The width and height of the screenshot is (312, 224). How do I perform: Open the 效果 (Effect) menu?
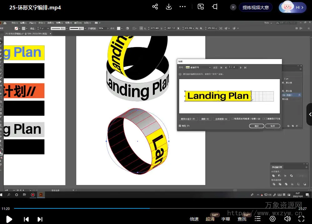[x=60, y=23]
